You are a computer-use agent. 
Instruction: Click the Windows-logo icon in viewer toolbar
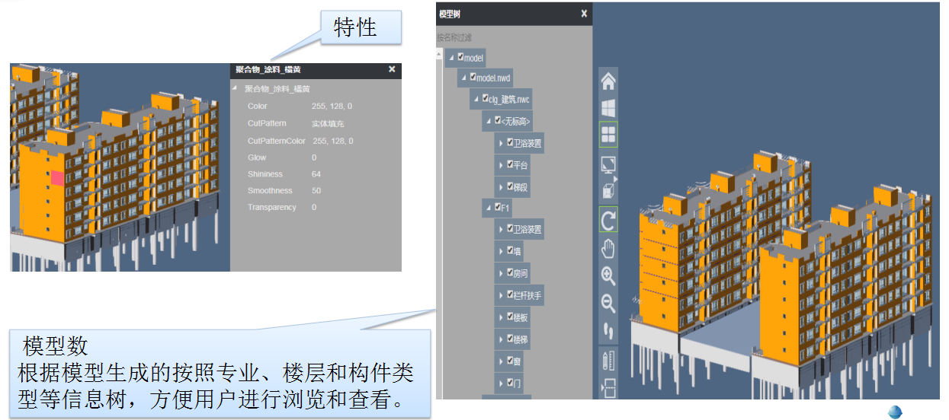click(x=608, y=108)
